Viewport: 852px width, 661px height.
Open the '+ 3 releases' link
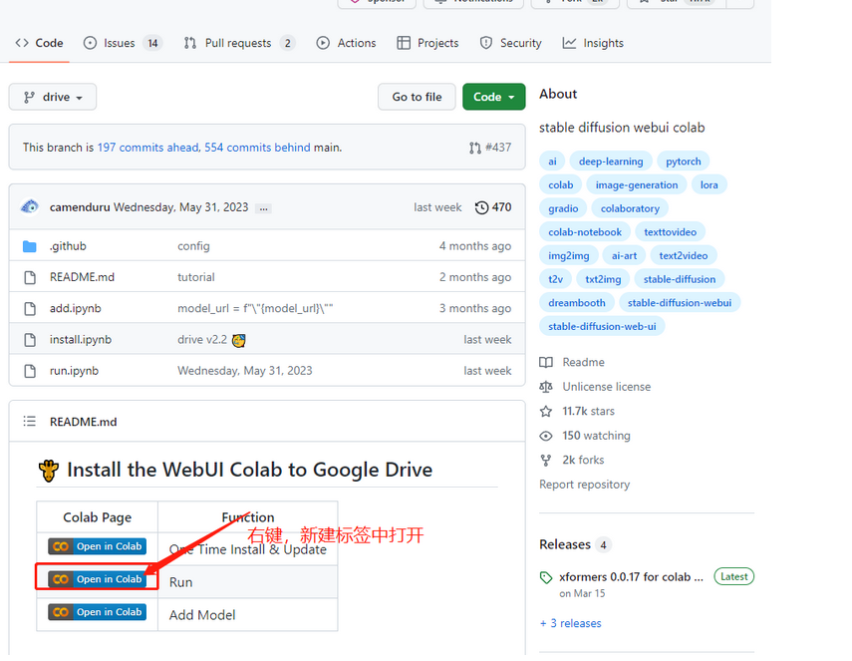(571, 623)
